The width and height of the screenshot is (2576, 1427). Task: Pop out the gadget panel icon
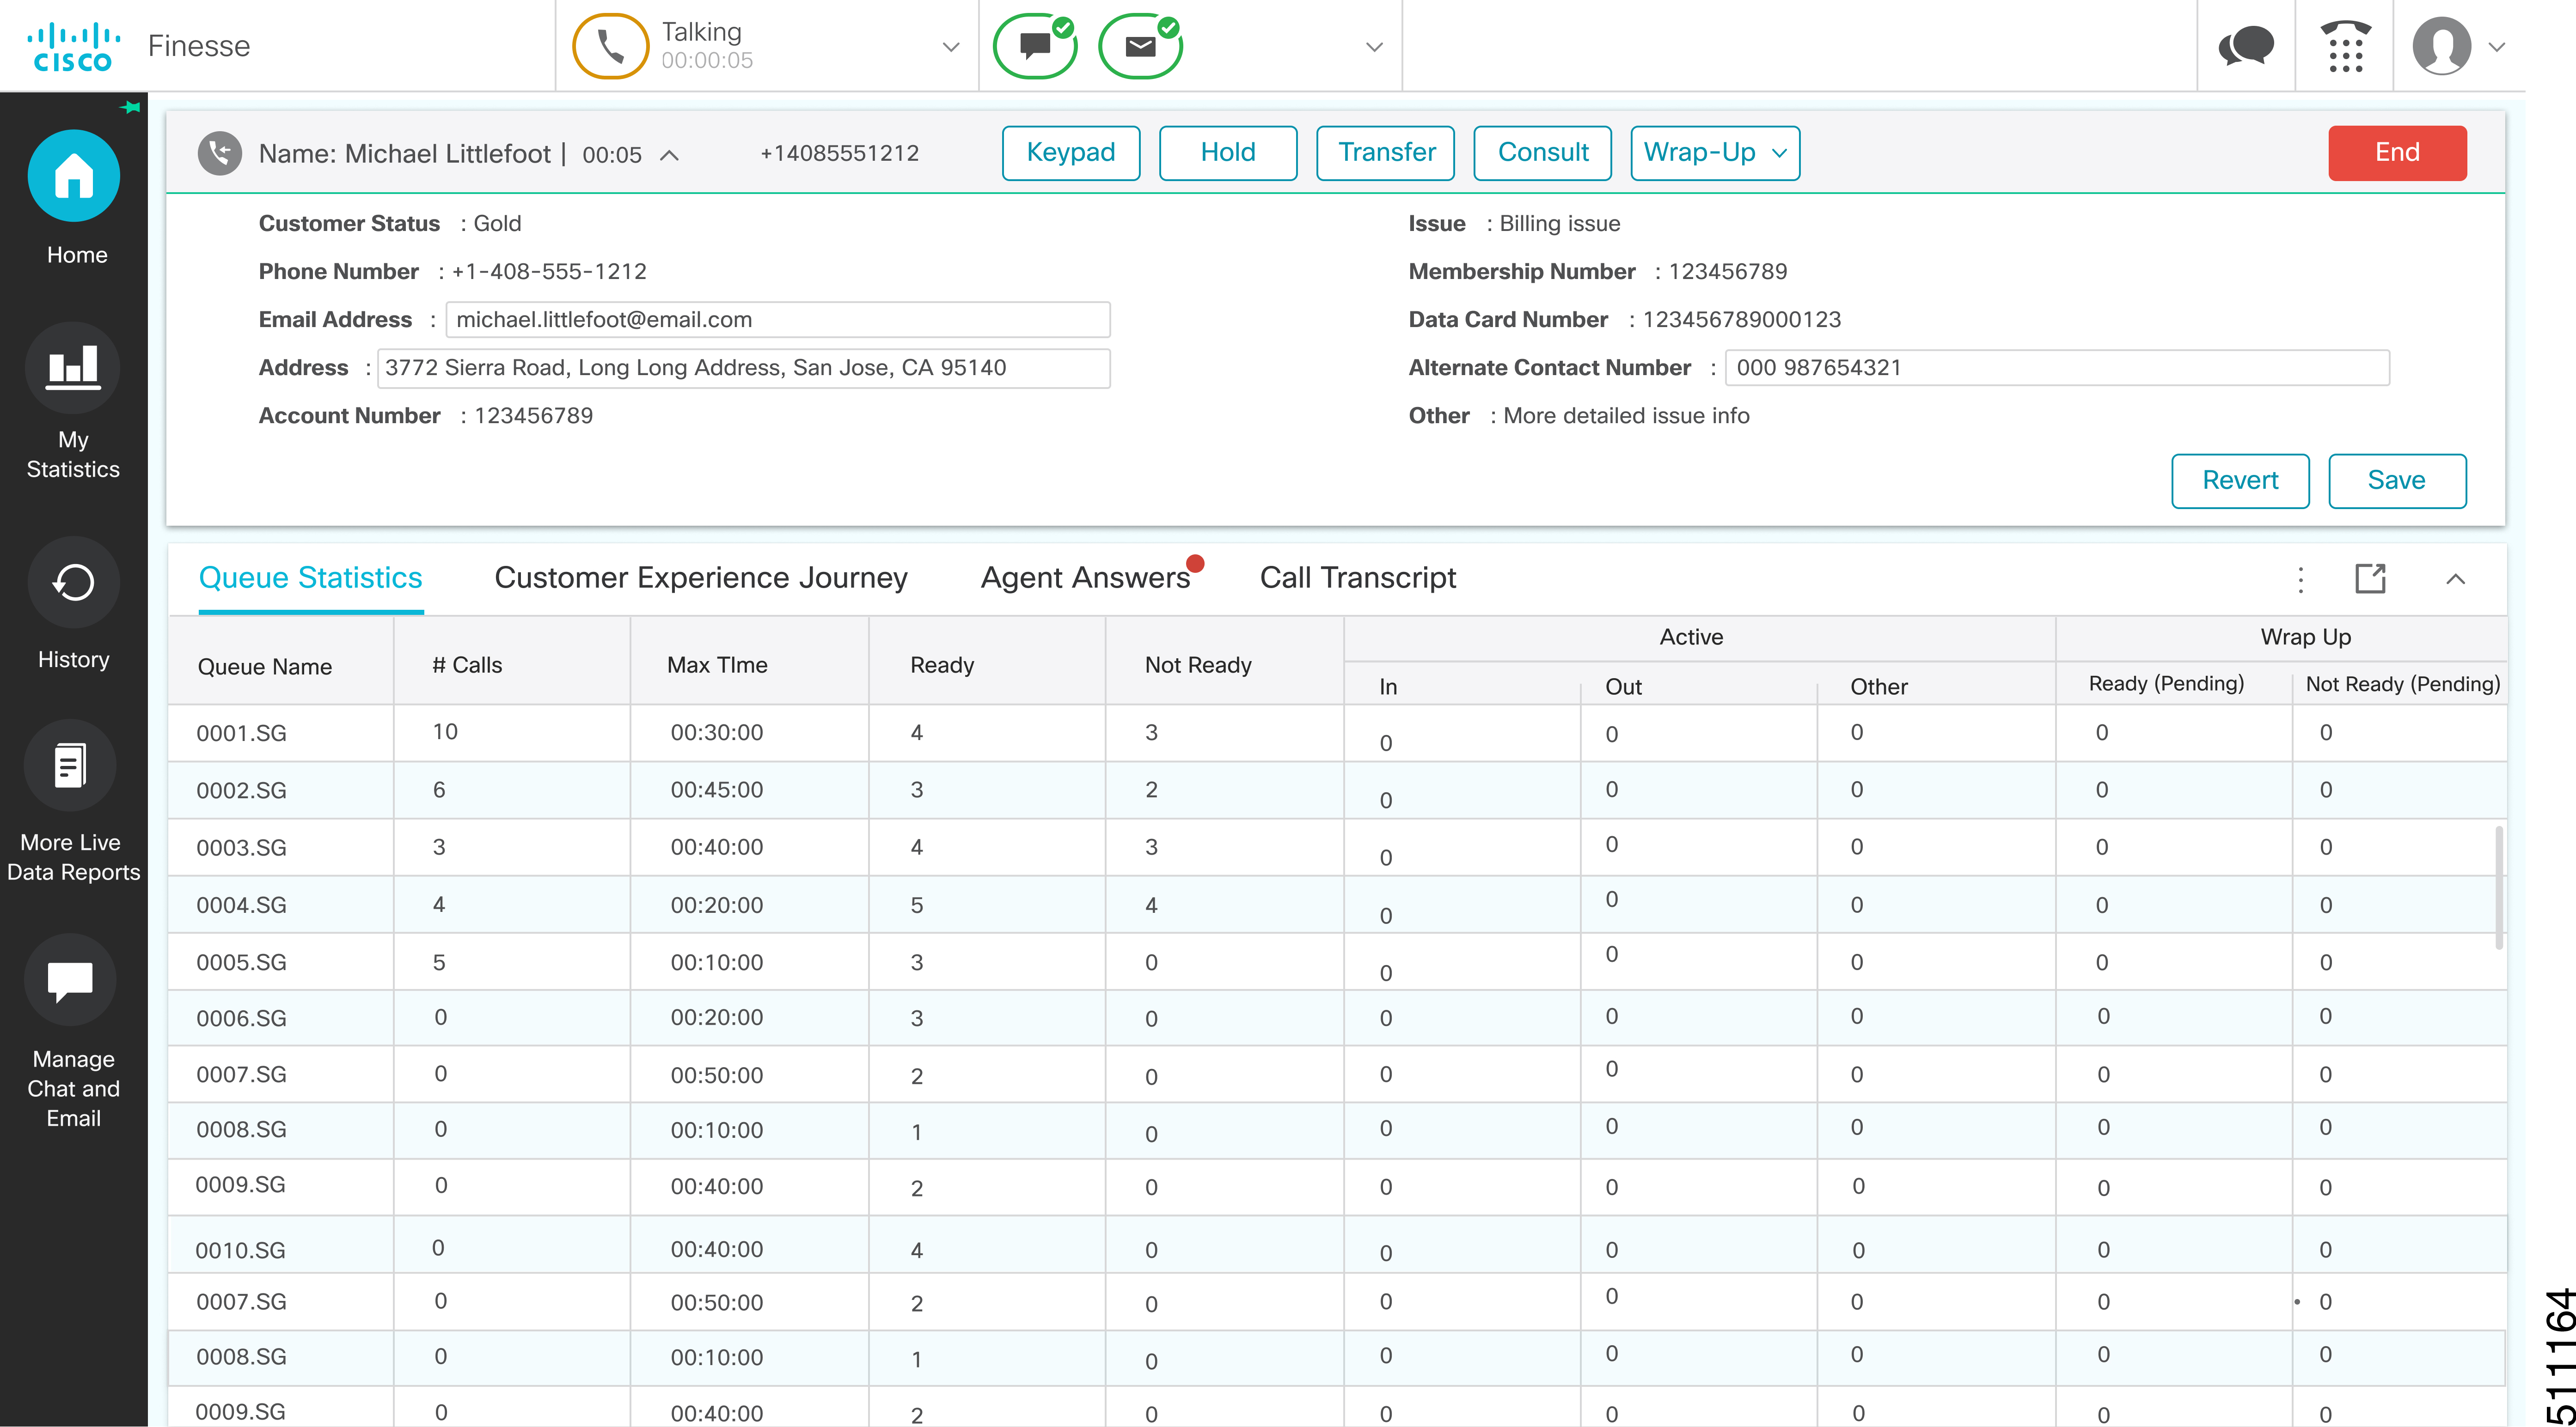click(x=2370, y=578)
